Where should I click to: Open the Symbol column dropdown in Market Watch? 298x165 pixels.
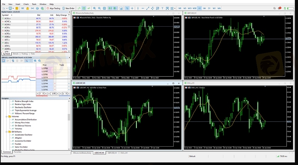pyautogui.click(x=11, y=15)
